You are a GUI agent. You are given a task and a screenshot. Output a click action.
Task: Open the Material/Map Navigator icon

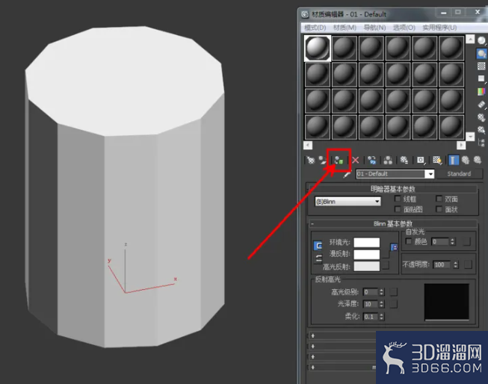481,143
